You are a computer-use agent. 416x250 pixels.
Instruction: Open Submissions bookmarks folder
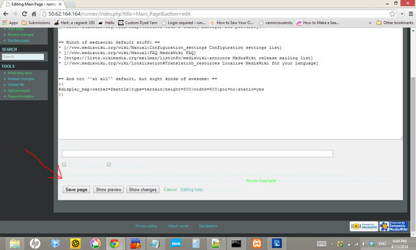click(36, 23)
